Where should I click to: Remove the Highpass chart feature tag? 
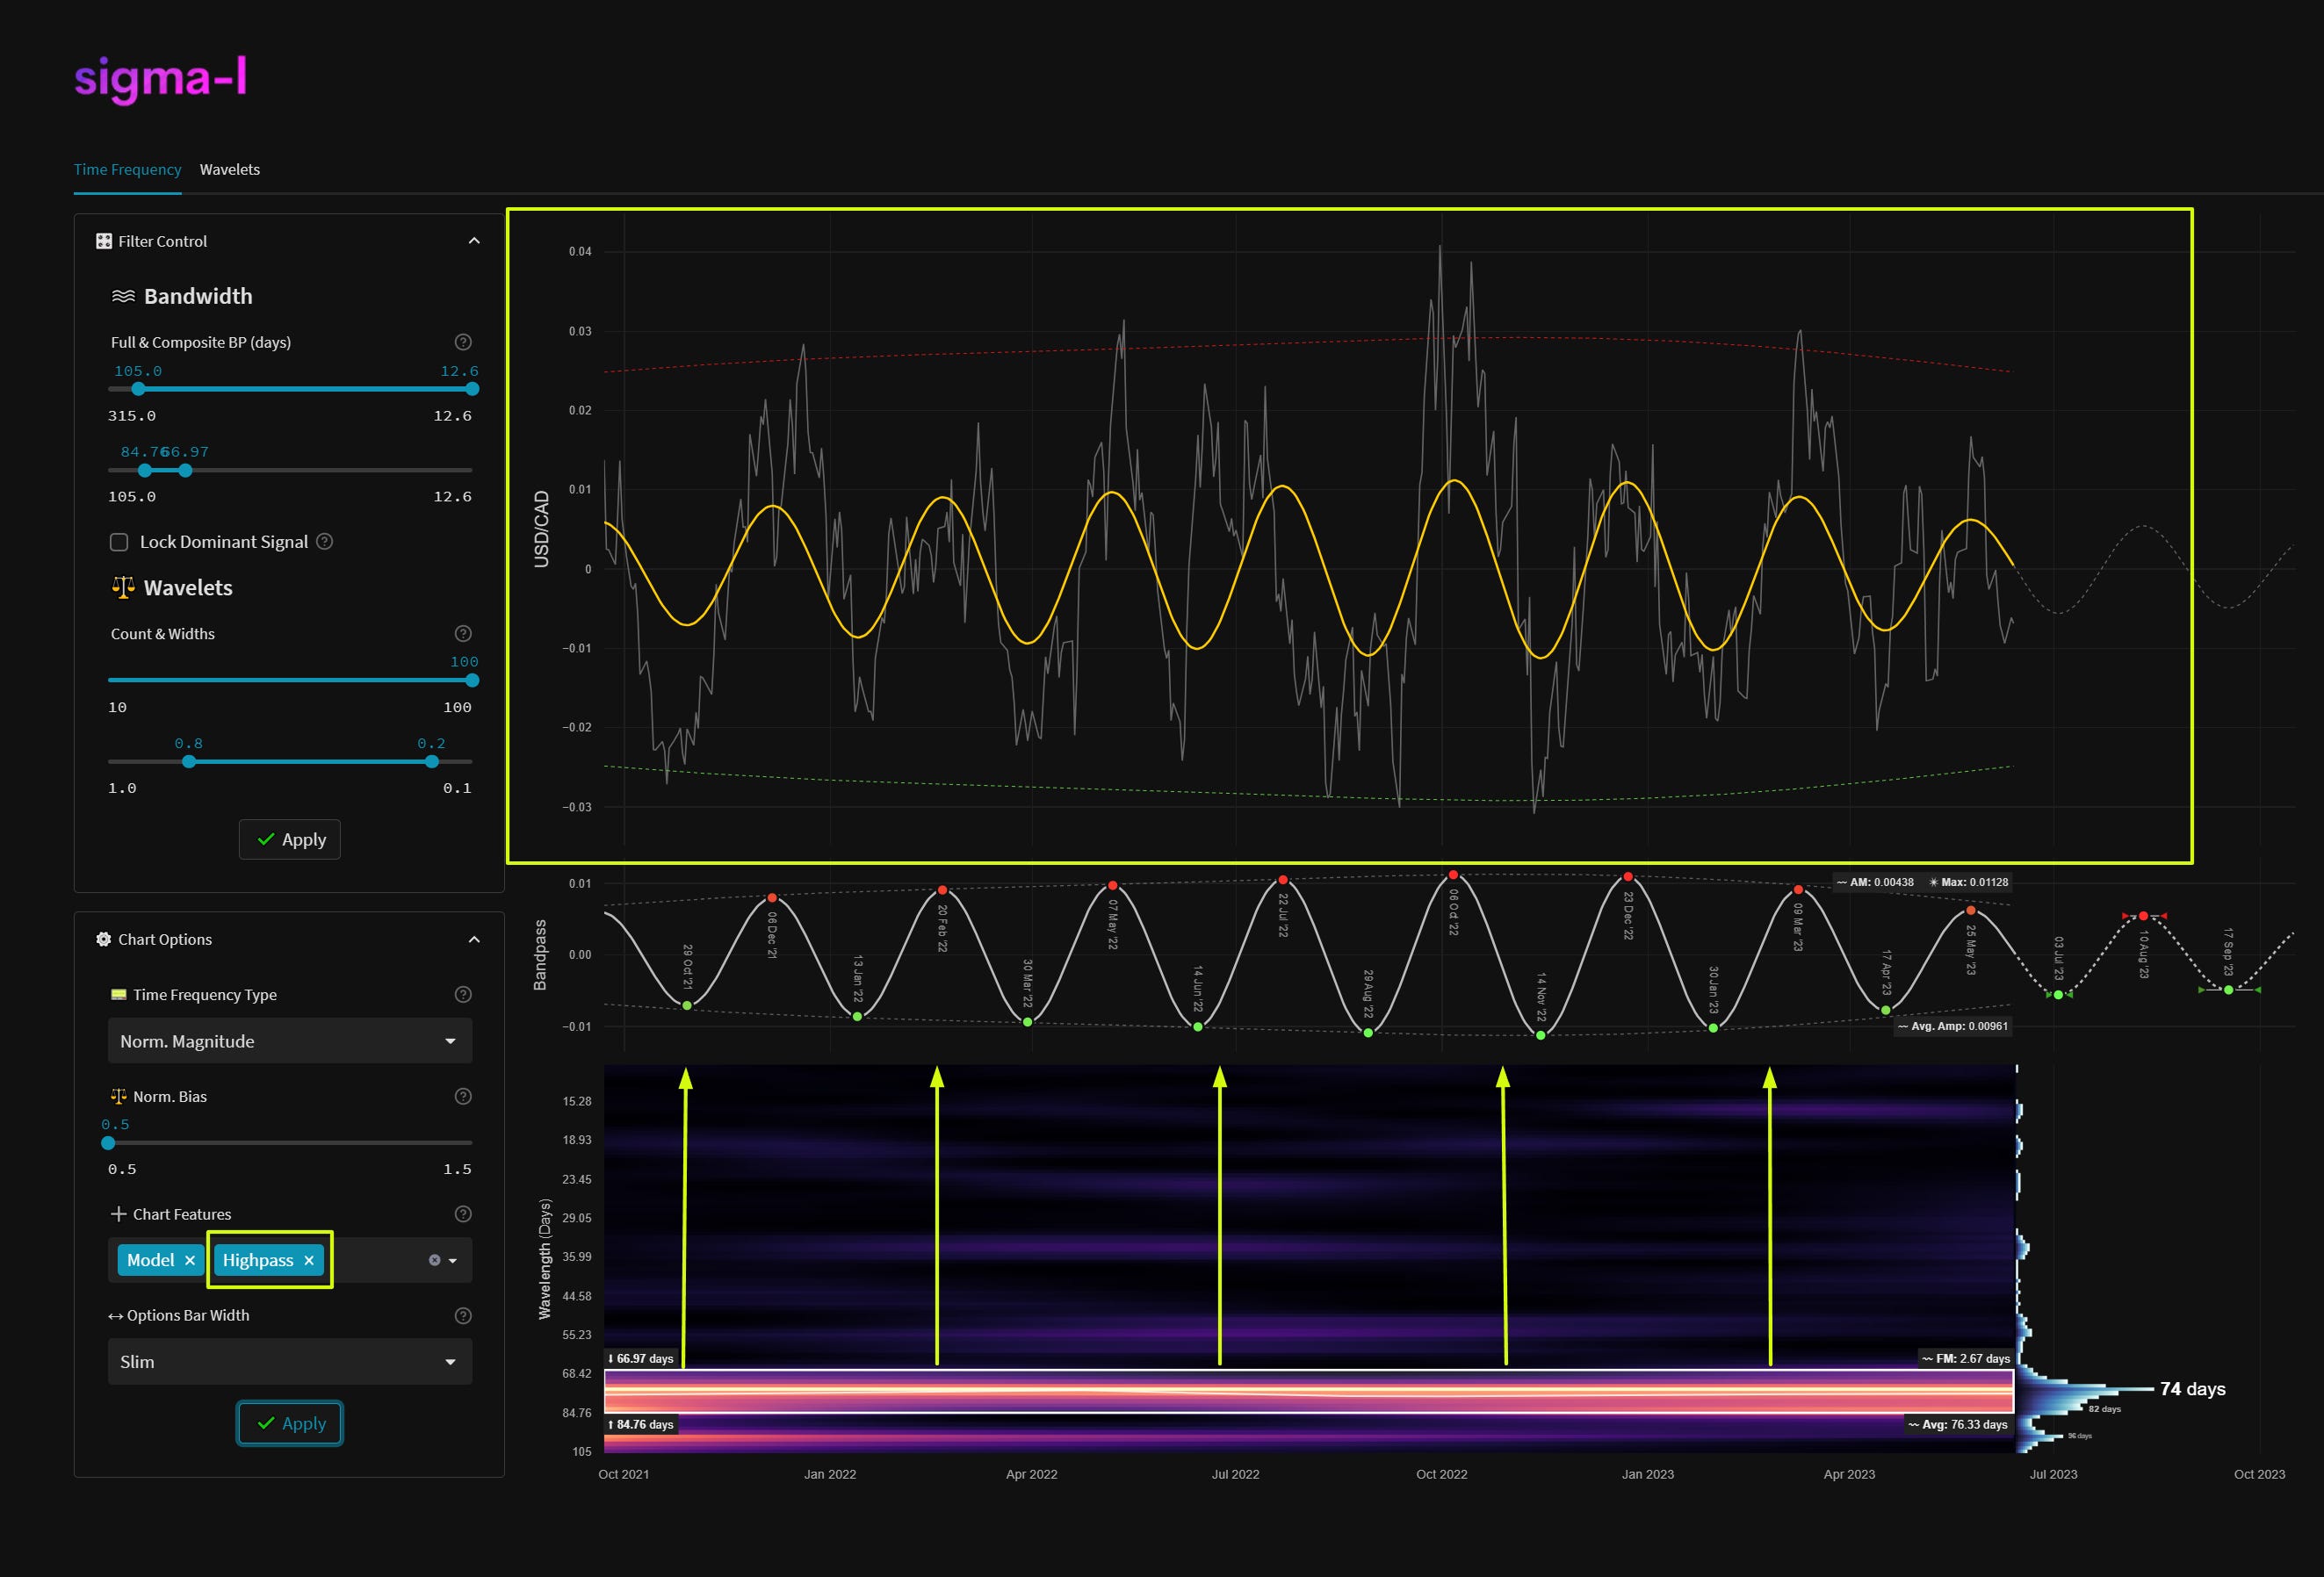click(309, 1260)
